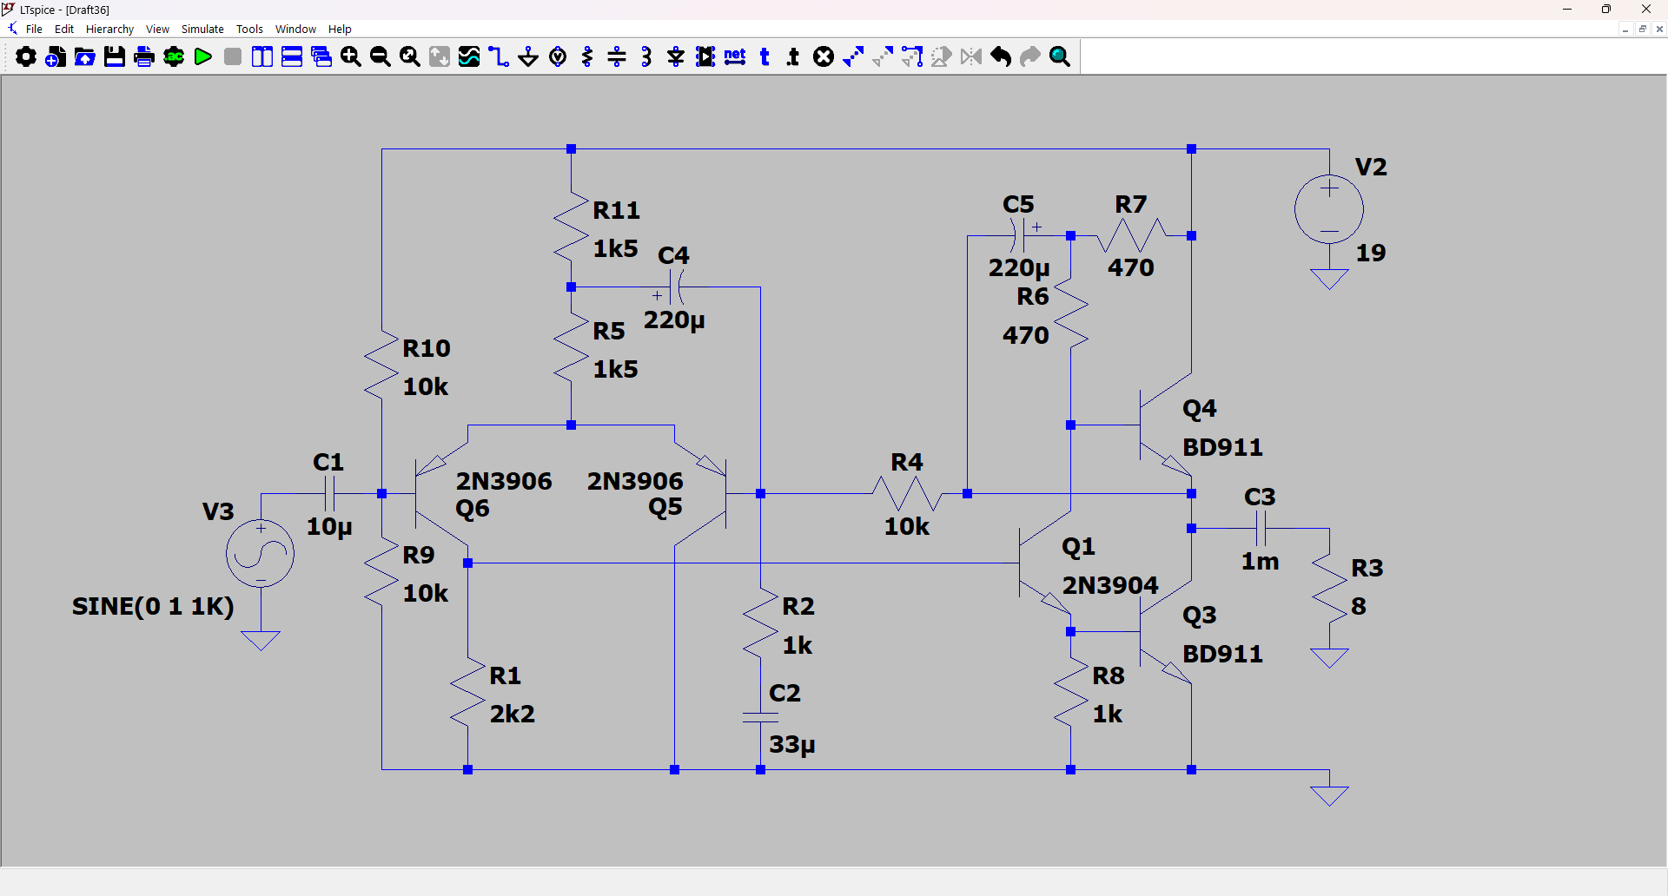Screen dimensions: 1668x896
Task: Select the Resistor placement tool
Action: (x=587, y=57)
